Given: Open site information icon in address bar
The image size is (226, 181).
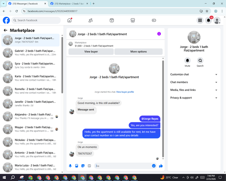Looking at the screenshot, I should coord(24,11).
